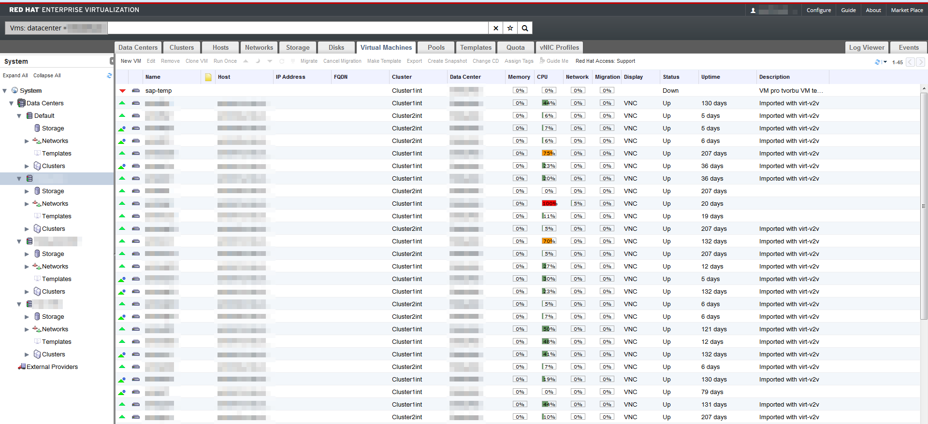928x424 pixels.
Task: Go to the next page of VMs
Action: point(920,62)
